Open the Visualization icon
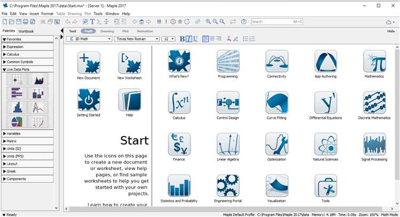400x217 pixels. 277,186
